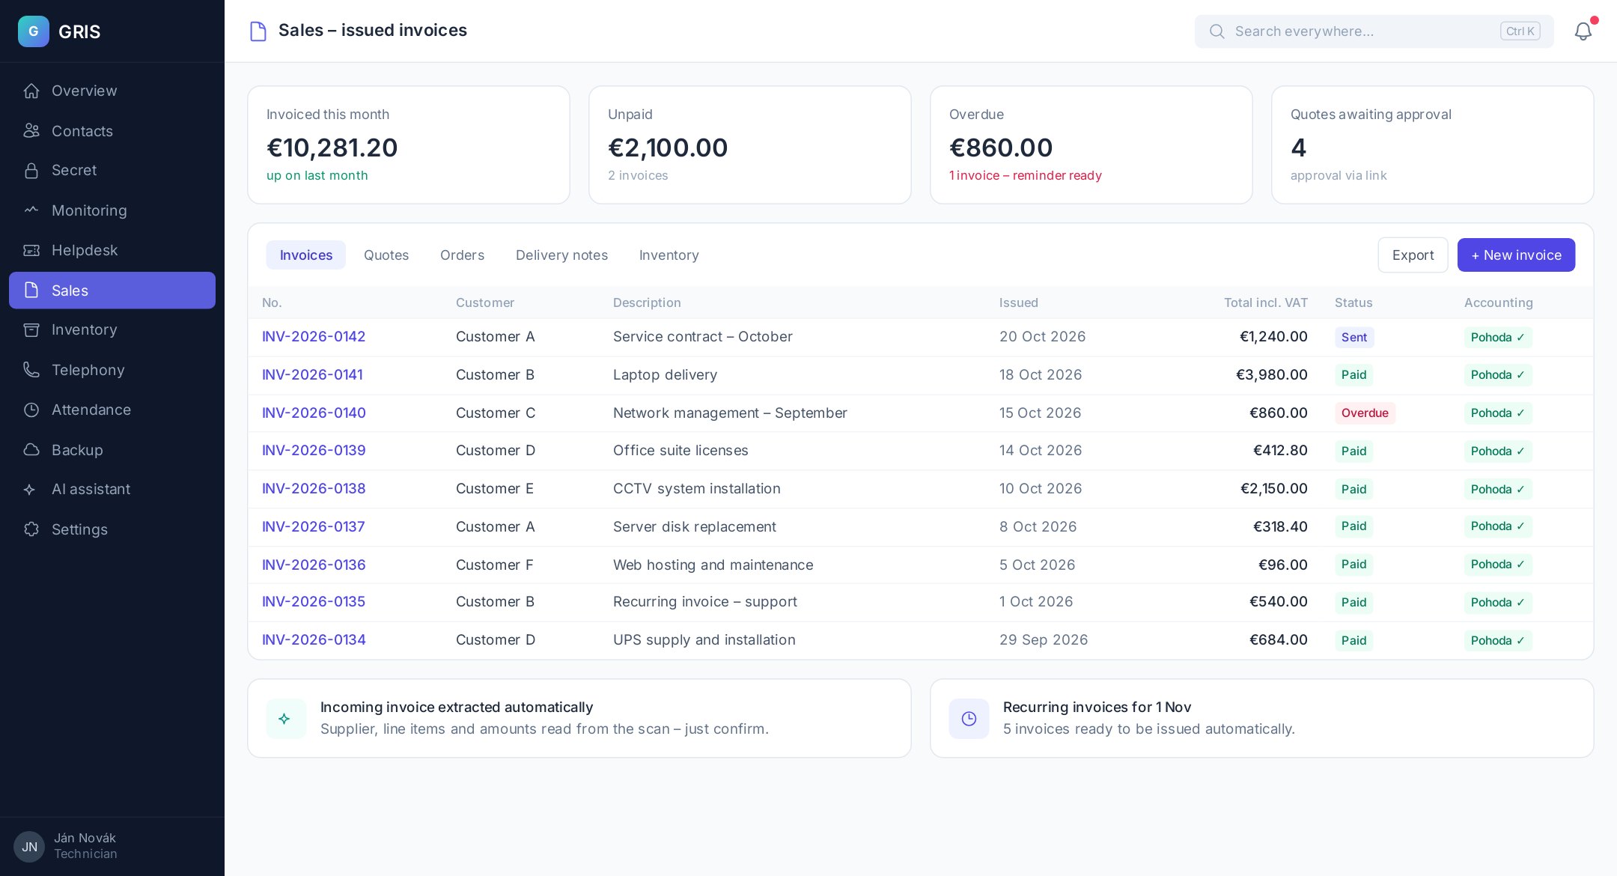Click the Overdue status badge for INV-2026-0140
The image size is (1617, 876).
click(1365, 413)
